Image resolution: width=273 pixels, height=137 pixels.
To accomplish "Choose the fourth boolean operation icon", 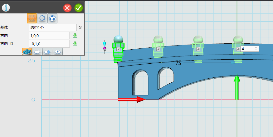I will coord(57,52).
